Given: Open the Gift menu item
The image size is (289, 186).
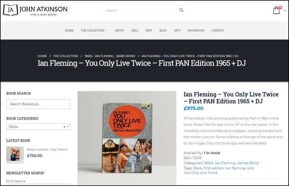Looking at the screenshot, I should click(177, 30).
